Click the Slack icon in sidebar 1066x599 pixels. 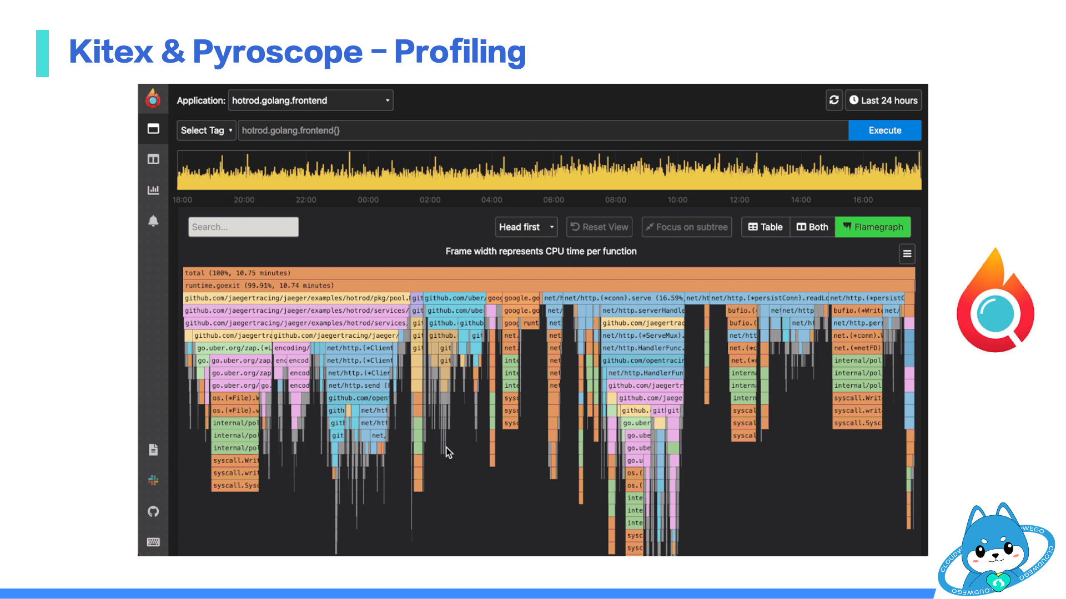click(x=153, y=480)
